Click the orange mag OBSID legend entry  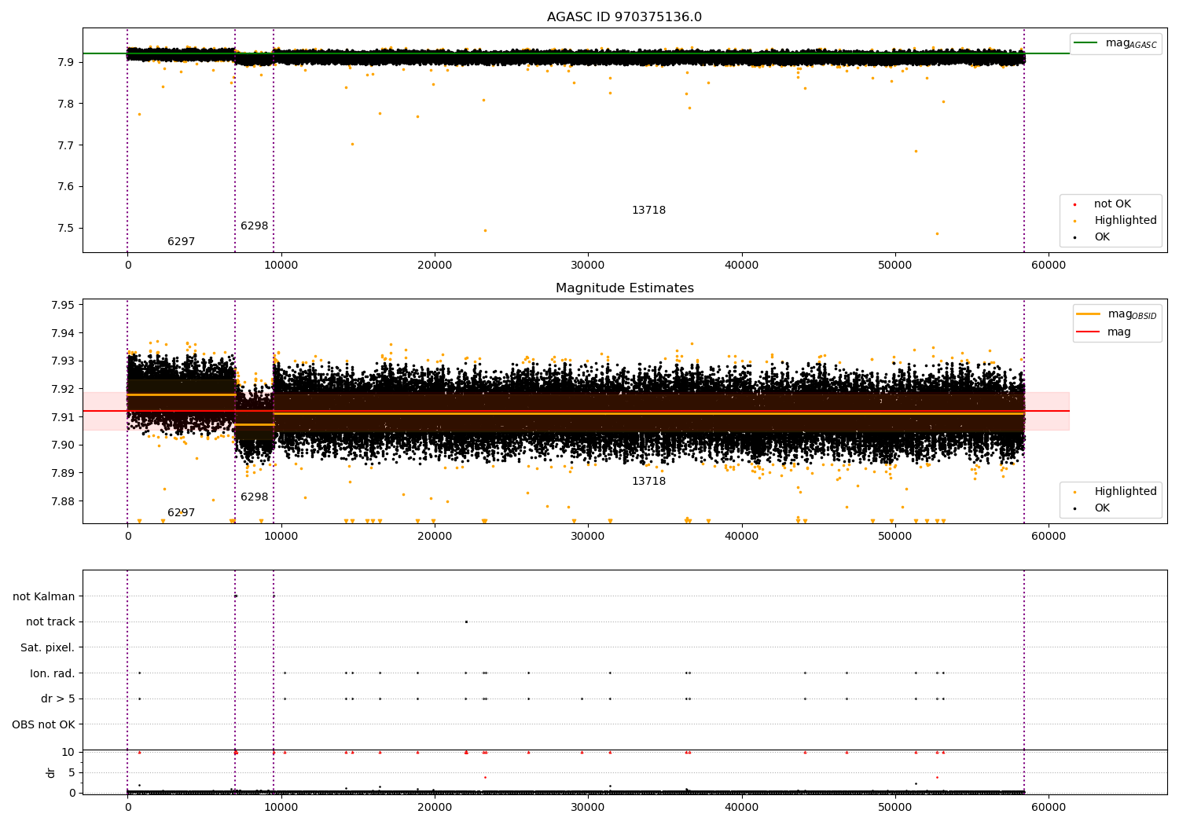coord(1116,314)
